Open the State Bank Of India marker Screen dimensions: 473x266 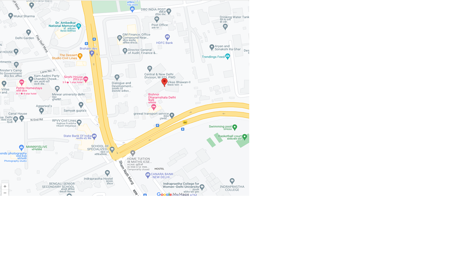point(94,136)
